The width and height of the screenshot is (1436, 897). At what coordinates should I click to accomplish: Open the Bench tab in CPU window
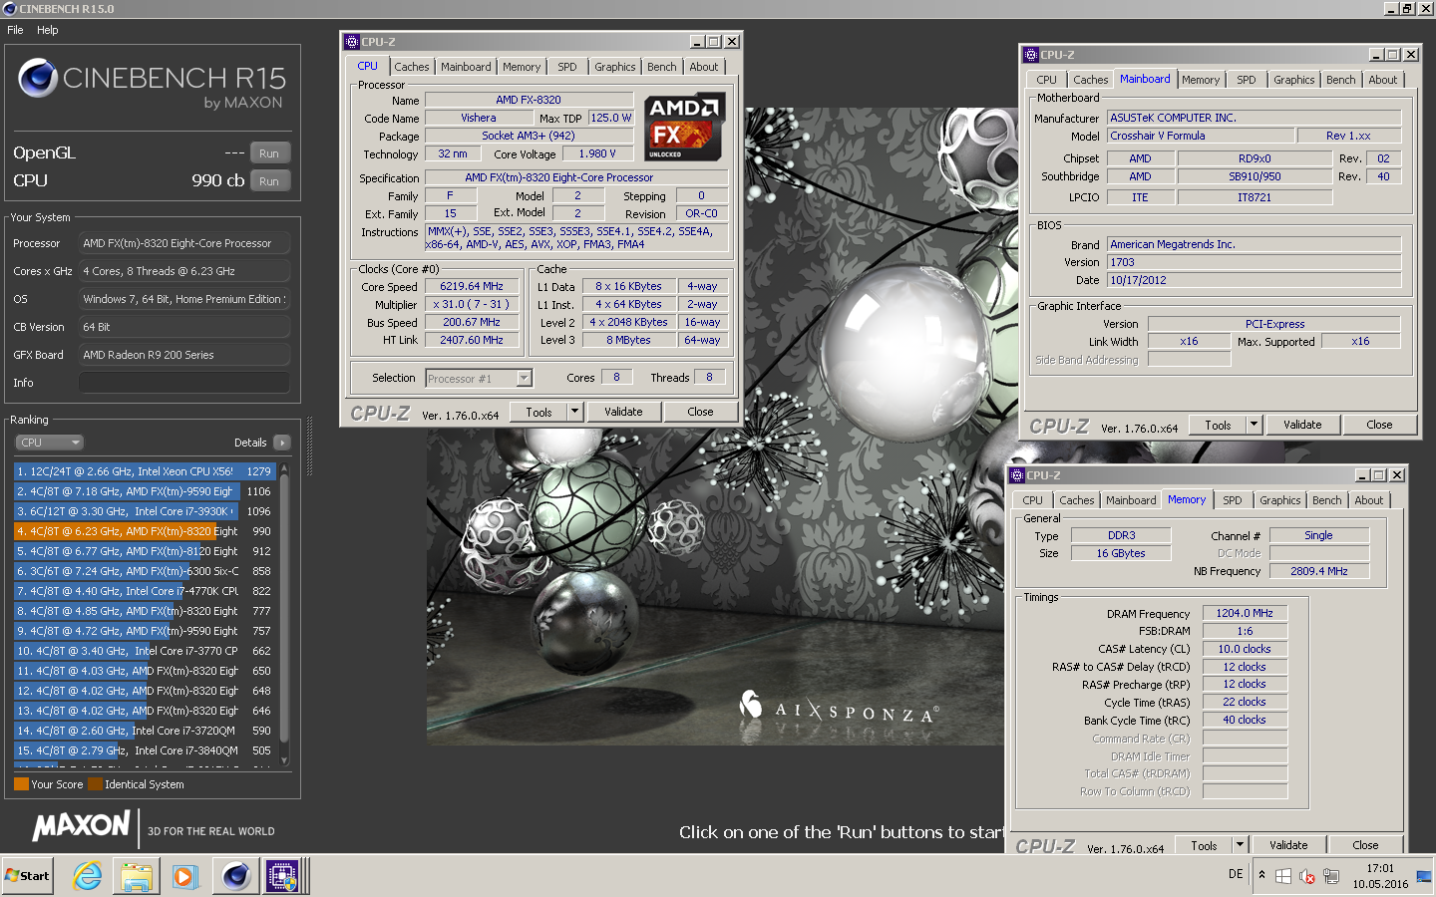point(662,67)
